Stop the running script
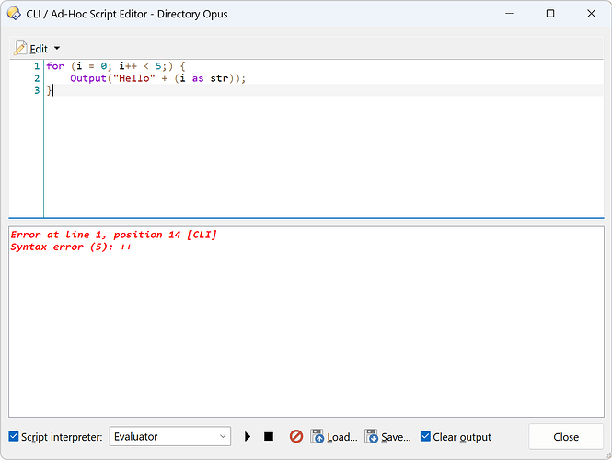The height and width of the screenshot is (460, 612). coord(269,437)
